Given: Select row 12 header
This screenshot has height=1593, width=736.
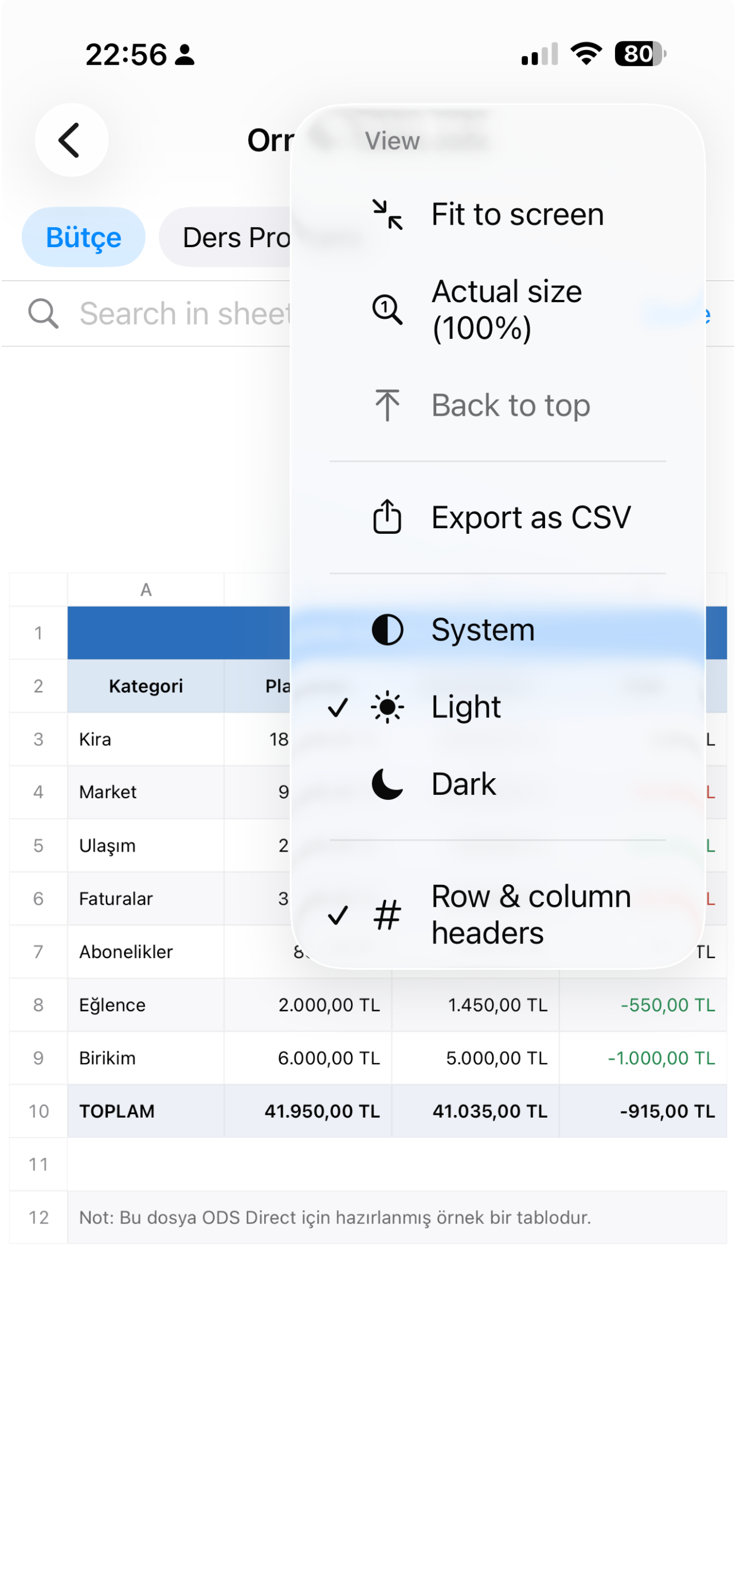Looking at the screenshot, I should pyautogui.click(x=38, y=1217).
